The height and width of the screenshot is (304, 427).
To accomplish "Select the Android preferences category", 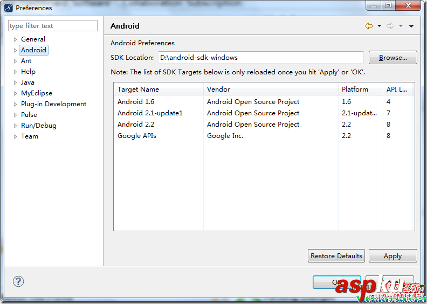I will point(33,50).
